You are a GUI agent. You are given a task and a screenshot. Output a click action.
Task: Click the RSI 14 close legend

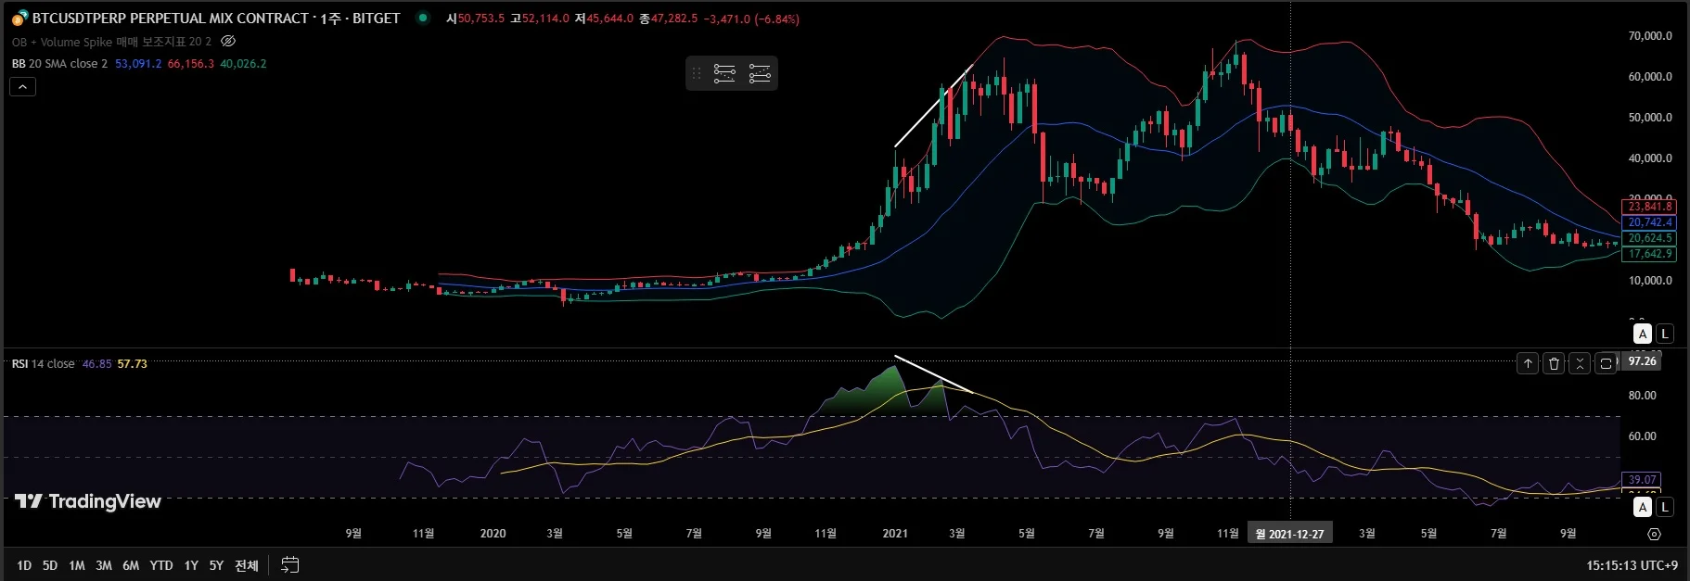pyautogui.click(x=43, y=364)
